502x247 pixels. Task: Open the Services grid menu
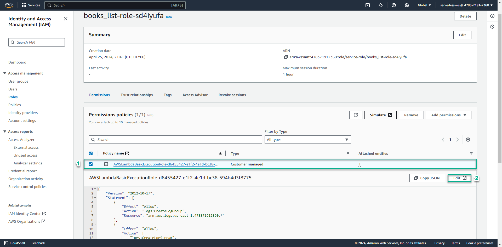pos(31,5)
